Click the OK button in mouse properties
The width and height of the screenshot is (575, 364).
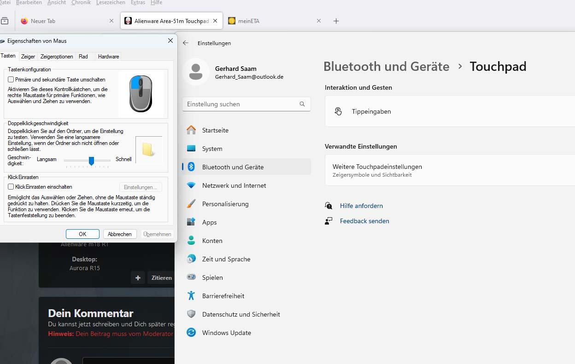click(82, 234)
